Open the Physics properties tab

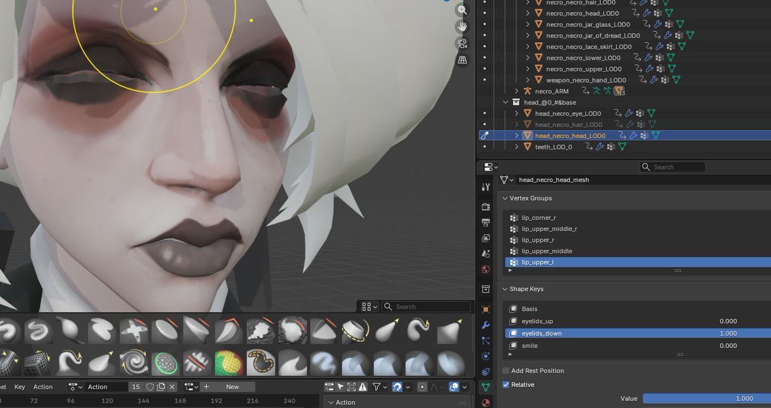pos(486,356)
